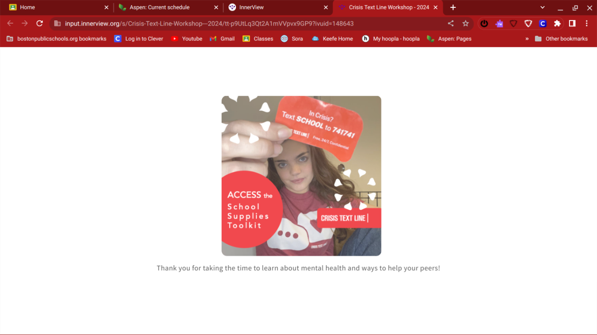Switch to the InnerView tab
Screen dimensions: 597x335
point(278,7)
